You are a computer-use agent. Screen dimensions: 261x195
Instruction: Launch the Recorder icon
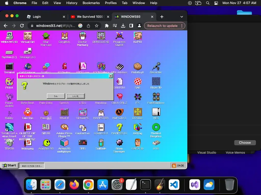click(x=156, y=68)
